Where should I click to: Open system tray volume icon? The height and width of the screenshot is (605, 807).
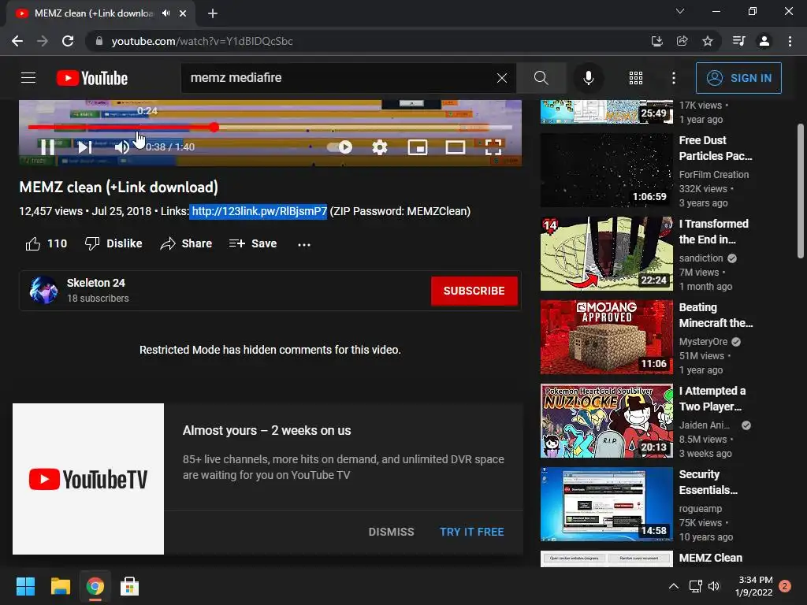714,586
